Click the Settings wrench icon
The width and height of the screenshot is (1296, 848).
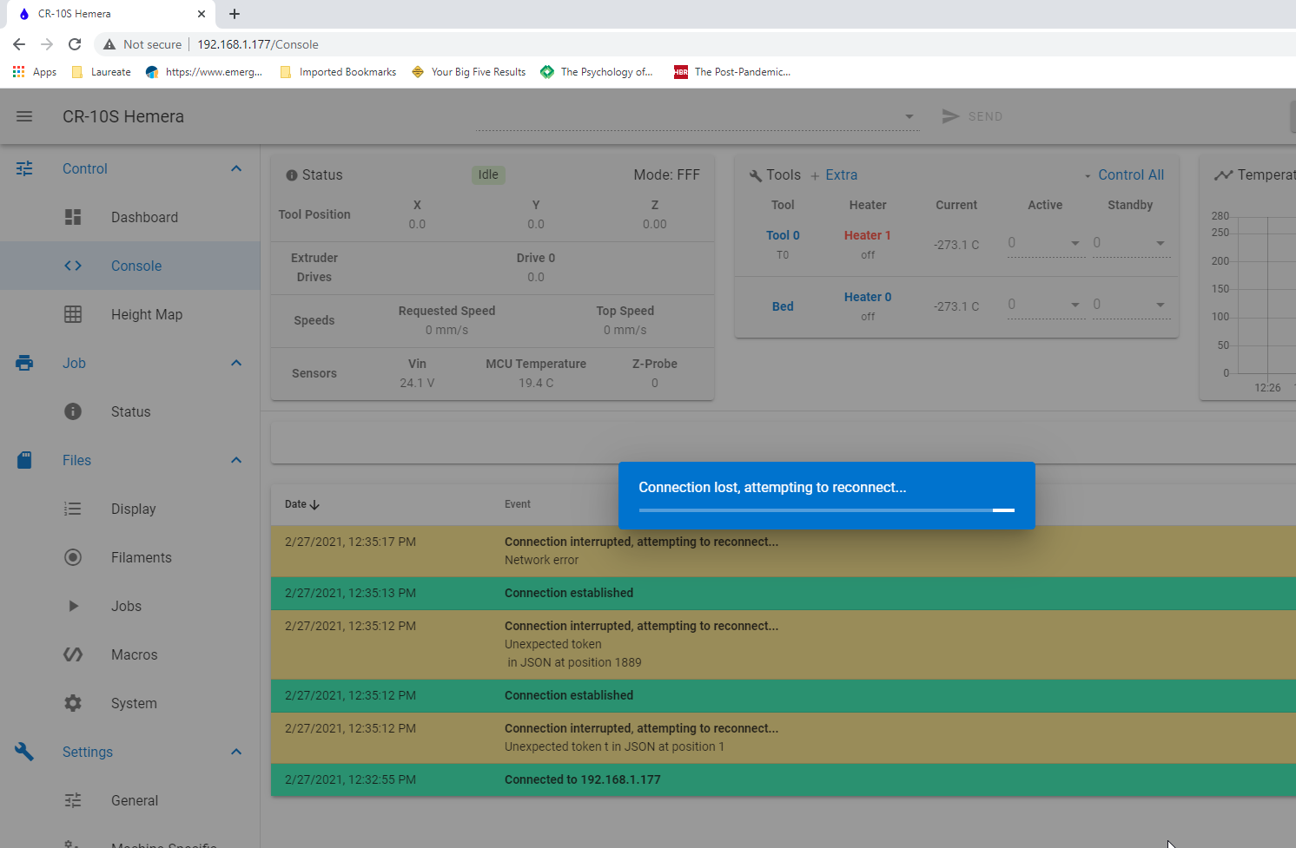[24, 752]
